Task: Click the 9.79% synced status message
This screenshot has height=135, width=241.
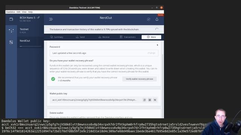Action: [94, 29]
